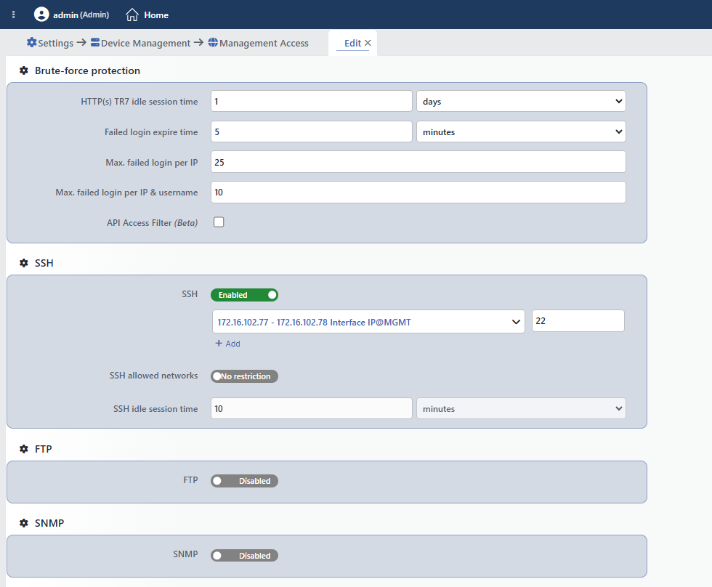Enable the SNMP Disabled toggle
The height and width of the screenshot is (587, 712).
pos(244,556)
